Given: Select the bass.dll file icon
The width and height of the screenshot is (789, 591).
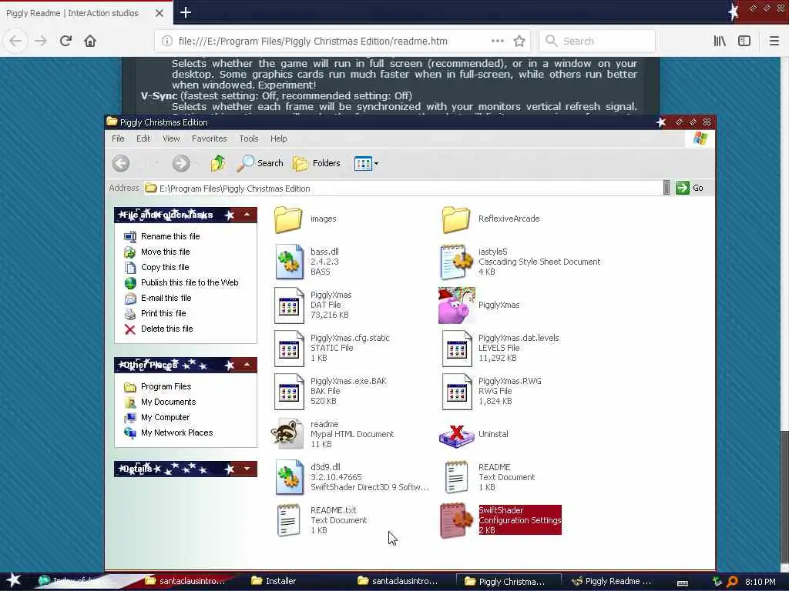Looking at the screenshot, I should click(290, 262).
